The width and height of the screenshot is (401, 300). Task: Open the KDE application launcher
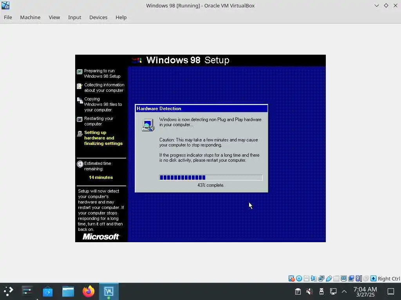tap(8, 291)
